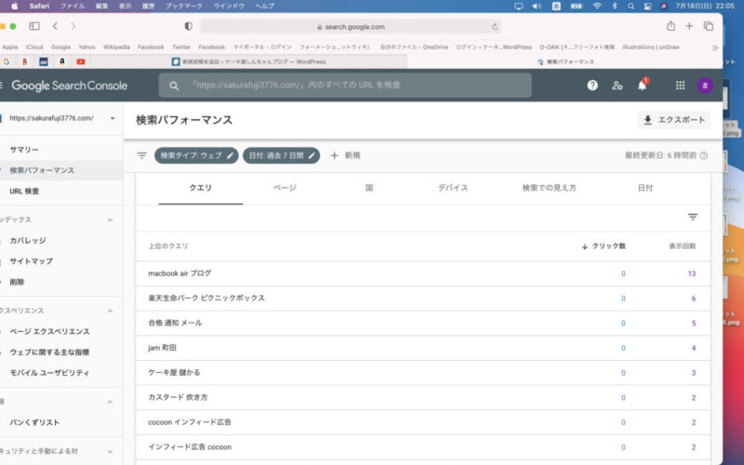
Task: Click help icon next to 最終更新日
Action: click(x=704, y=155)
